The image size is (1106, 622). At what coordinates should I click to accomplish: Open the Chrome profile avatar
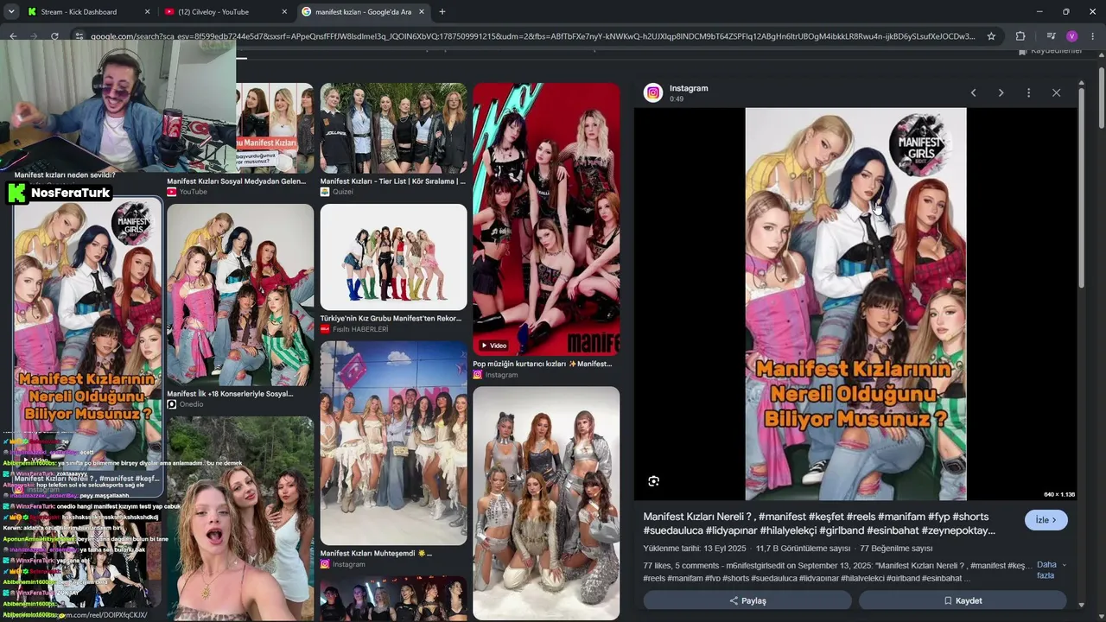1071,36
